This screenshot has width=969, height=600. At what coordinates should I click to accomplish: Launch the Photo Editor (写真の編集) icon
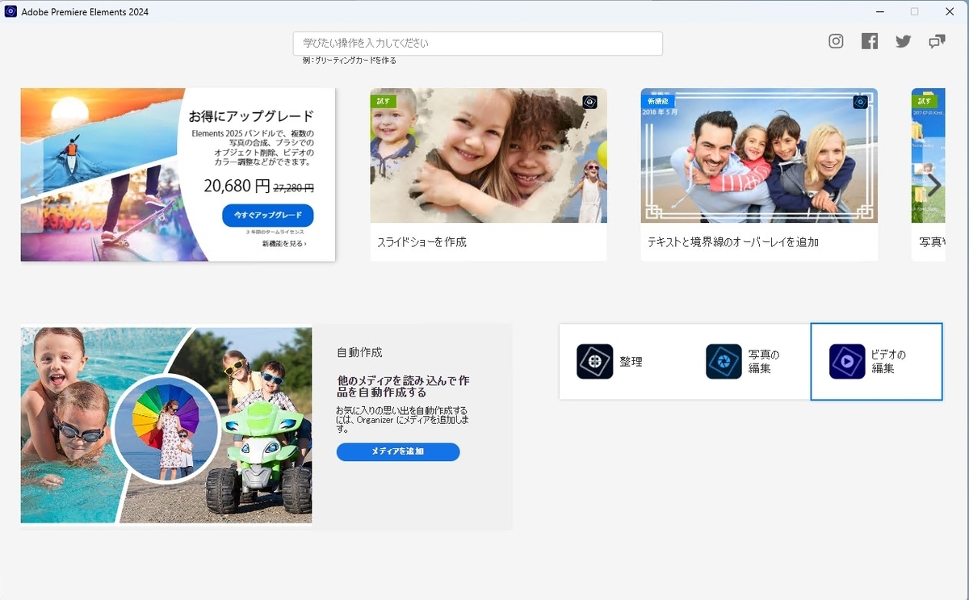pyautogui.click(x=724, y=362)
